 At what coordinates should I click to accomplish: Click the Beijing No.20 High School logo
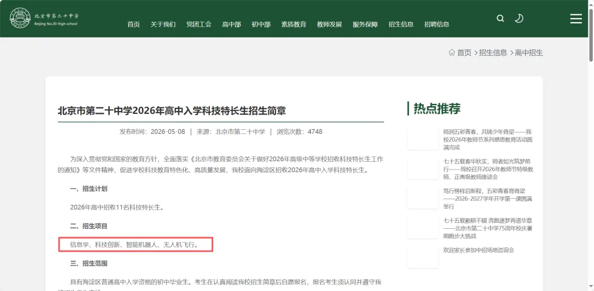[45, 18]
